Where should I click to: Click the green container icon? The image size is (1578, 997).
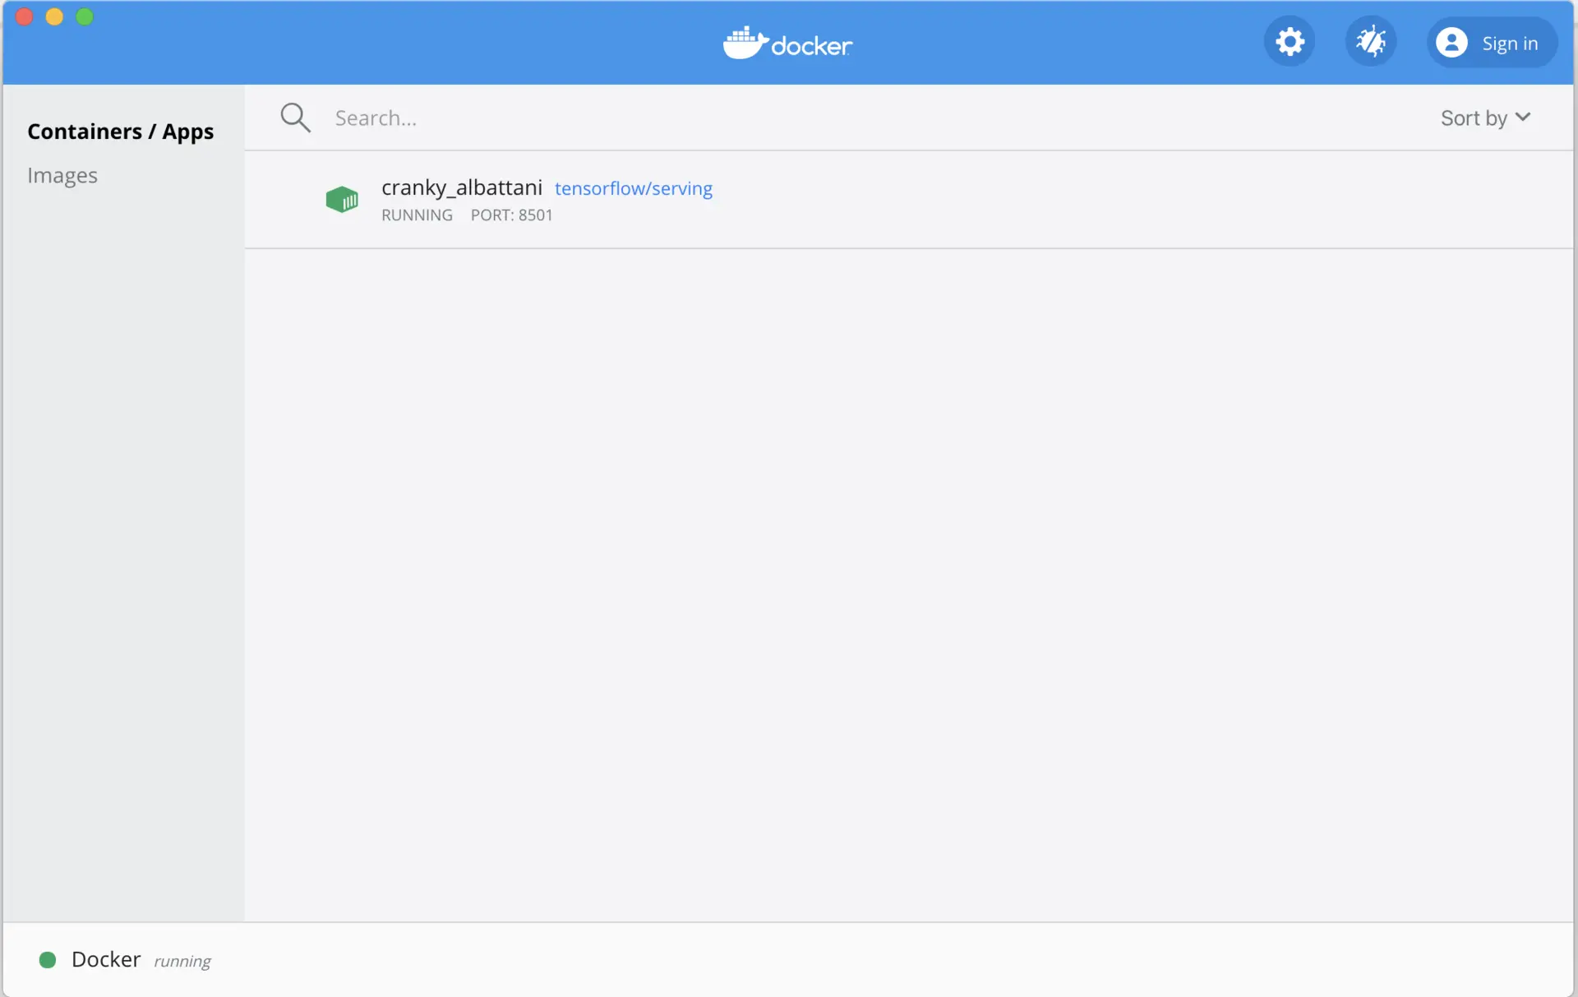(x=342, y=199)
